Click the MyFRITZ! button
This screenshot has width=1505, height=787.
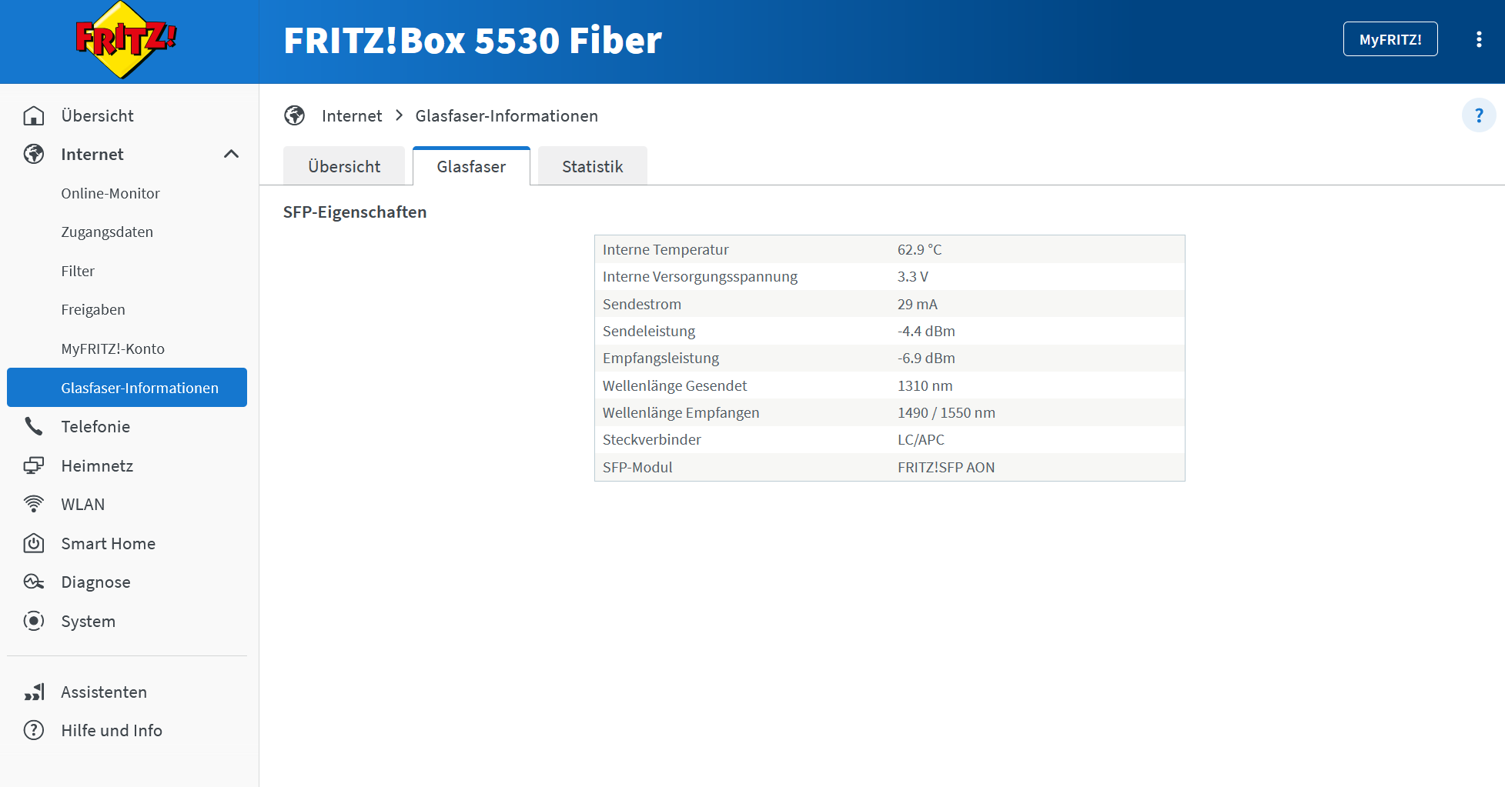coord(1390,39)
